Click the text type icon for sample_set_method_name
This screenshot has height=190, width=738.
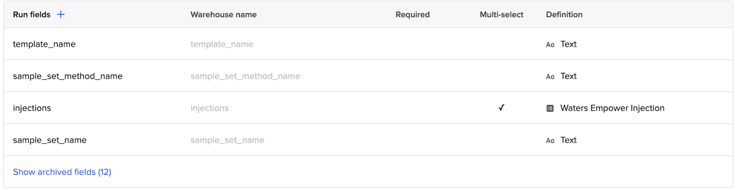coord(550,77)
